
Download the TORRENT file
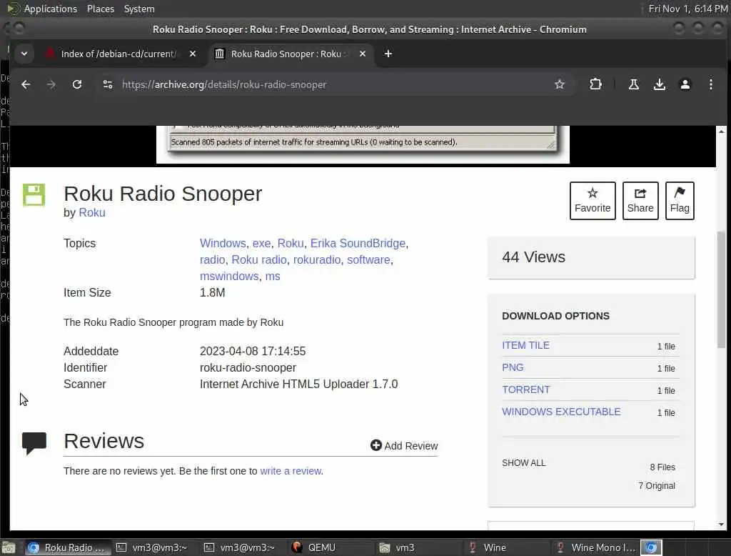pos(526,389)
